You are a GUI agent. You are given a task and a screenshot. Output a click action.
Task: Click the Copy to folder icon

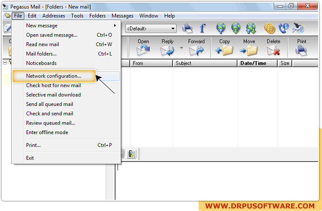click(225, 50)
